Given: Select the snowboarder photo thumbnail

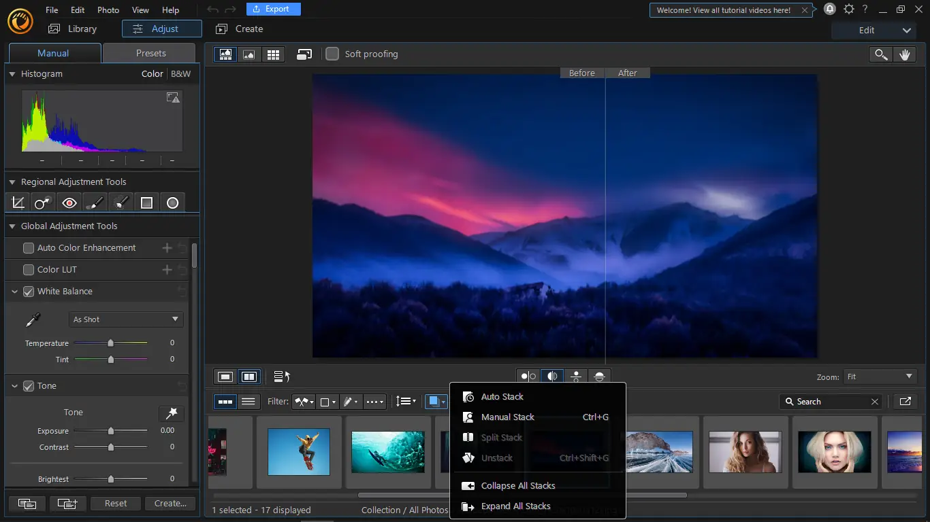Looking at the screenshot, I should click(298, 451).
